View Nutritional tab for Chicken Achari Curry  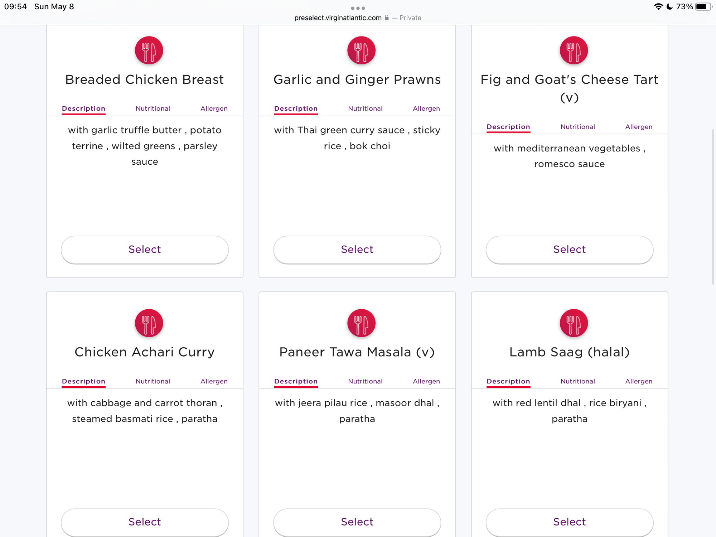click(153, 381)
